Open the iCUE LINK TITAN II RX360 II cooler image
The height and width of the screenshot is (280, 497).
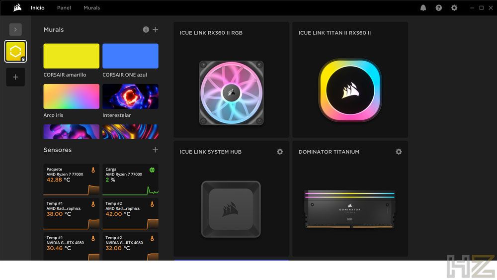click(350, 90)
